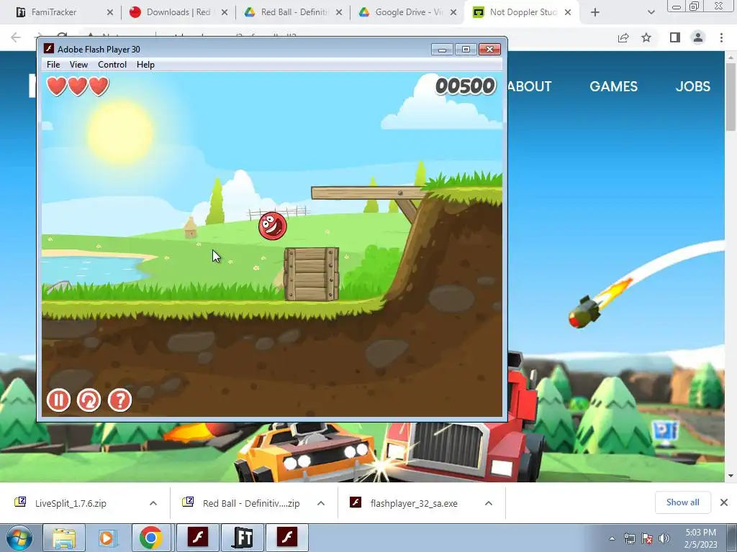The width and height of the screenshot is (737, 552).
Task: Expand options for Red Ball zip download
Action: 321,503
